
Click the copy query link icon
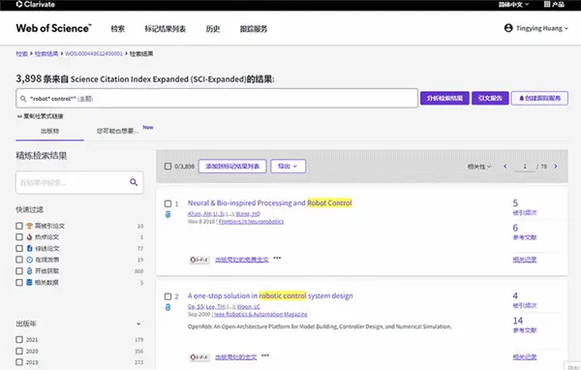coord(19,116)
